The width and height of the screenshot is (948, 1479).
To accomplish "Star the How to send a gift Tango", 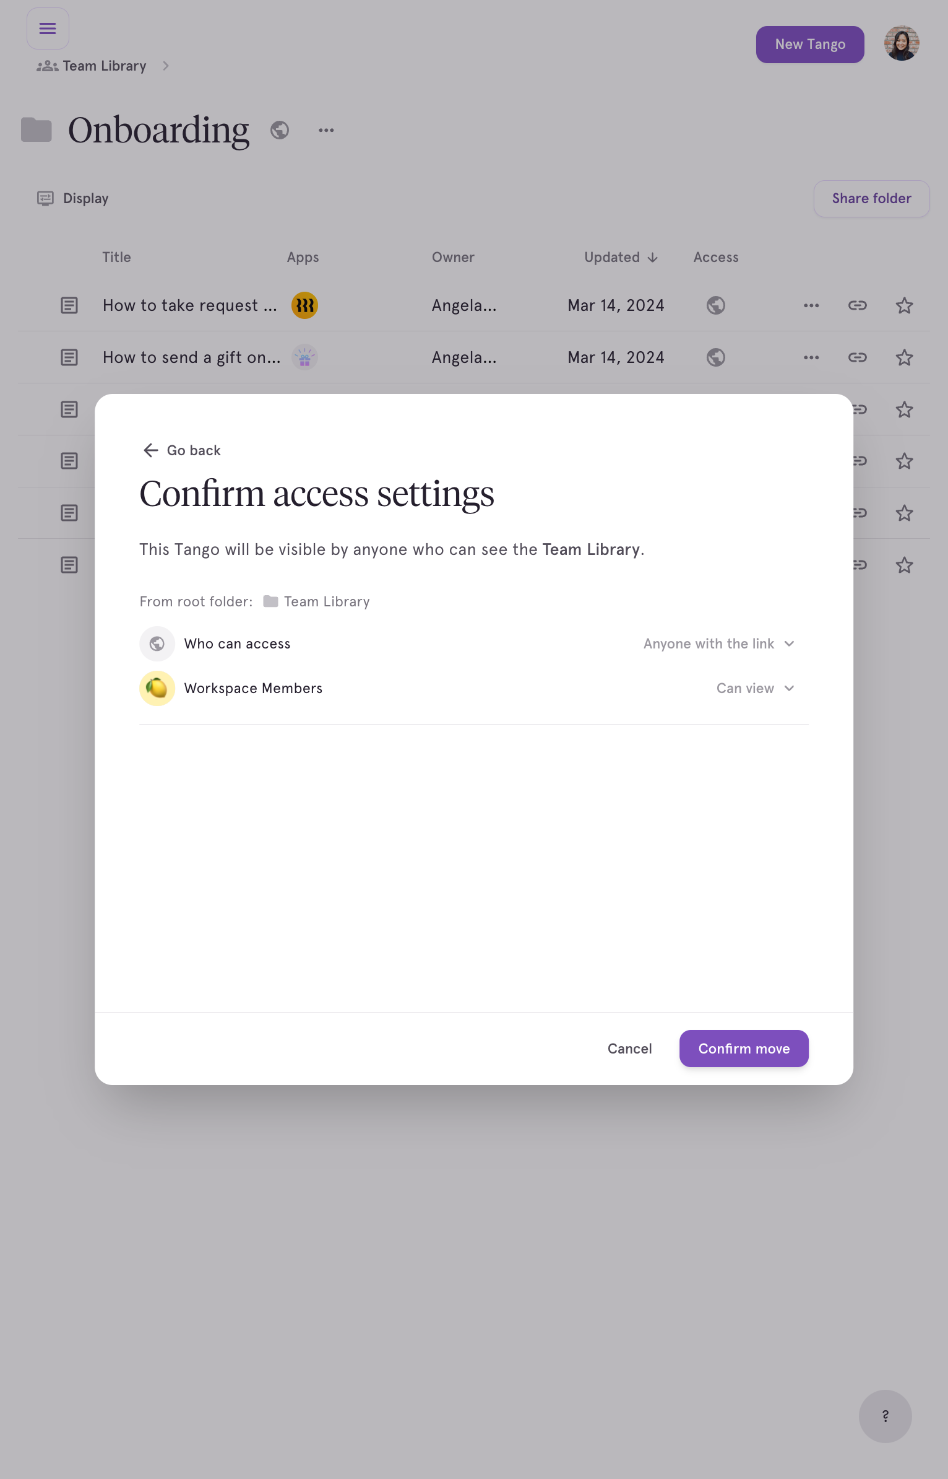I will pyautogui.click(x=904, y=357).
